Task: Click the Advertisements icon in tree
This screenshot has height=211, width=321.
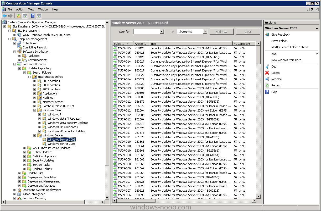Action: pos(24,60)
